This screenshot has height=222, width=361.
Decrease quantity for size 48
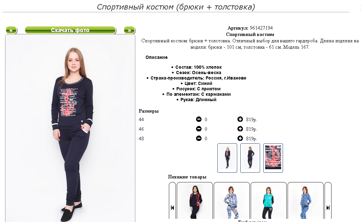199,138
